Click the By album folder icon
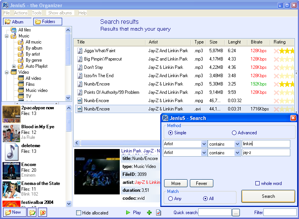The height and width of the screenshot is (219, 299). (20, 48)
